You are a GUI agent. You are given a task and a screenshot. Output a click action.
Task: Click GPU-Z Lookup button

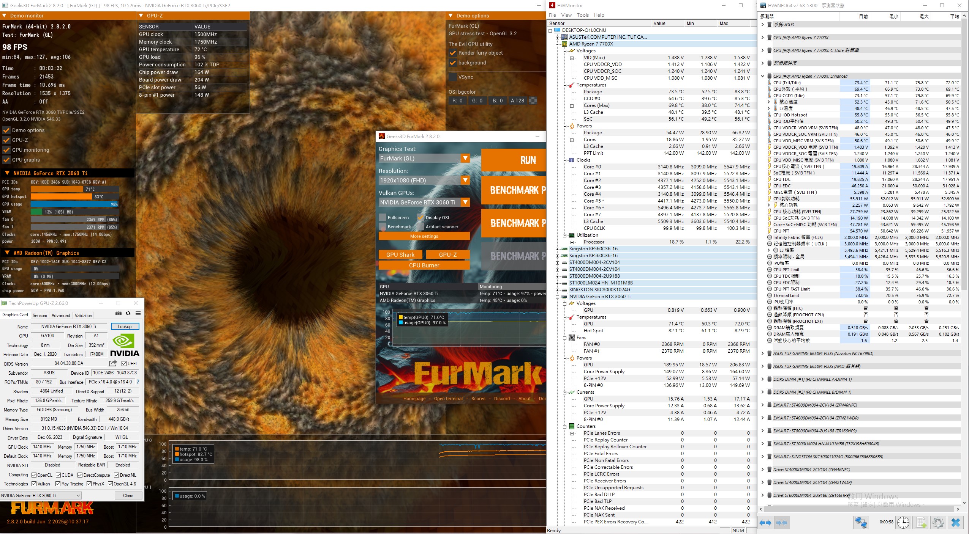point(125,326)
